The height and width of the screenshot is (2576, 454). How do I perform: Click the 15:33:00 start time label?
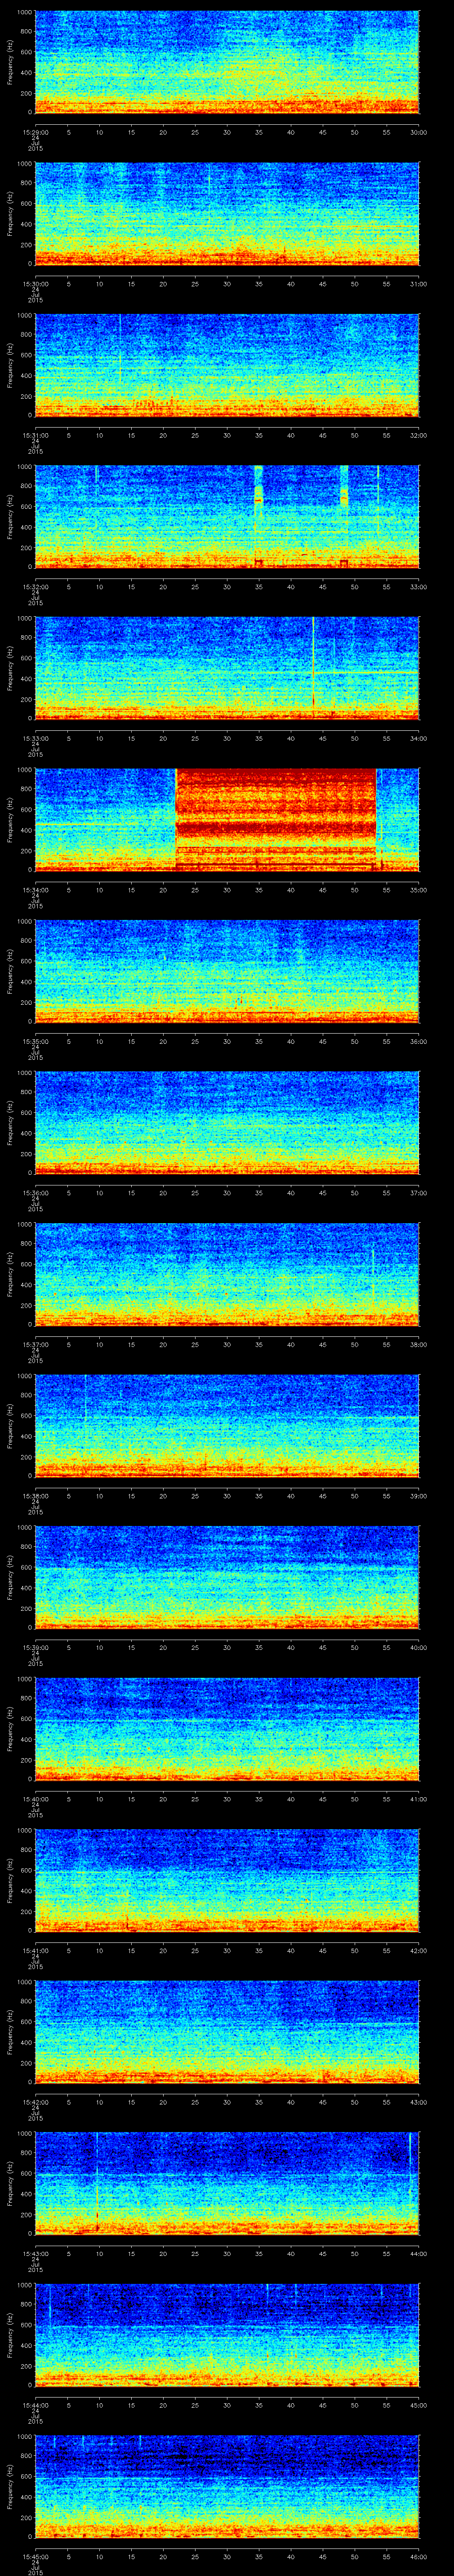[35, 738]
